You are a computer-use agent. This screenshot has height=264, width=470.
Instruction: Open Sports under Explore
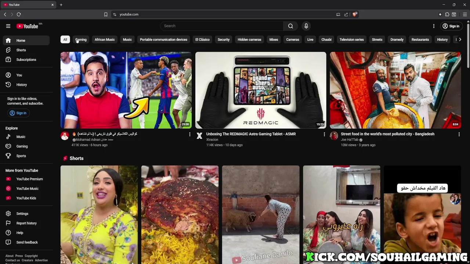(x=26, y=156)
